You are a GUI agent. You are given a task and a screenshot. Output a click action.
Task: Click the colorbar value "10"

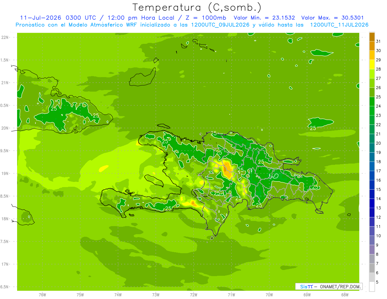click(378, 236)
